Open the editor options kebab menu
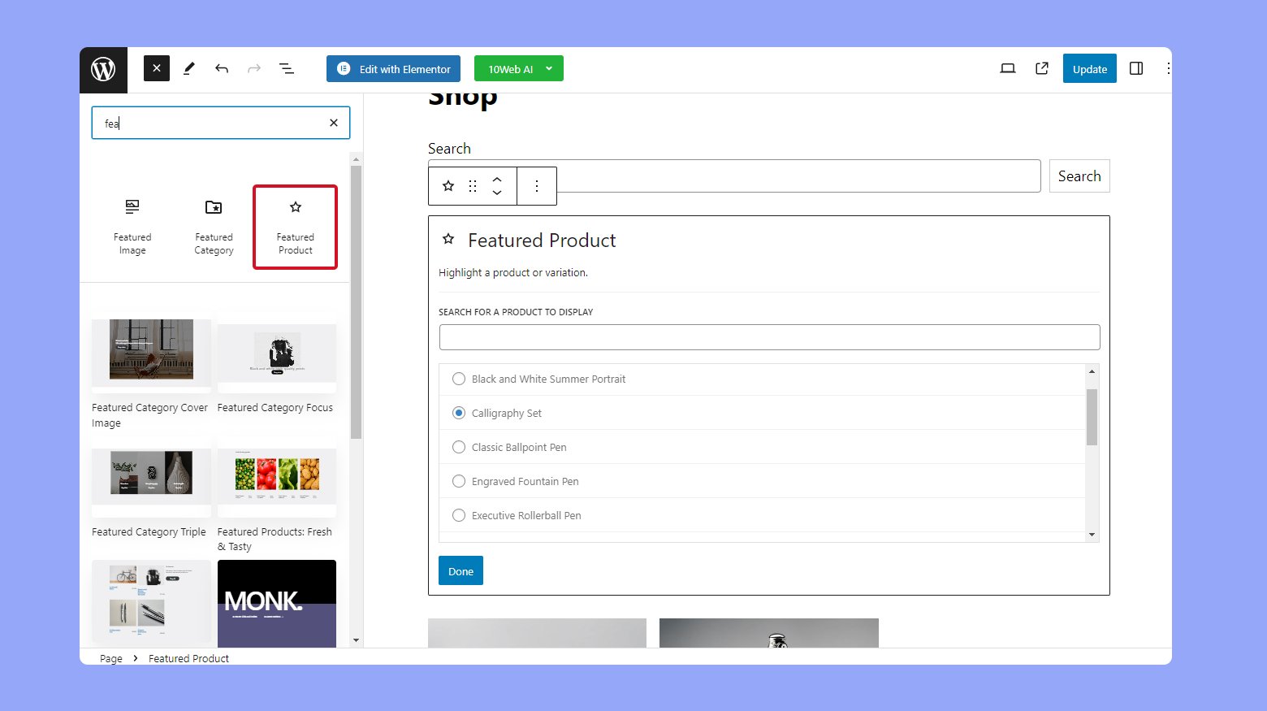Image resolution: width=1267 pixels, height=711 pixels. (x=1168, y=69)
